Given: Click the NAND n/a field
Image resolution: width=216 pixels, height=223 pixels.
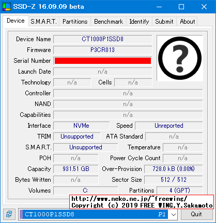Looking at the screenshot, I should [x=128, y=104].
